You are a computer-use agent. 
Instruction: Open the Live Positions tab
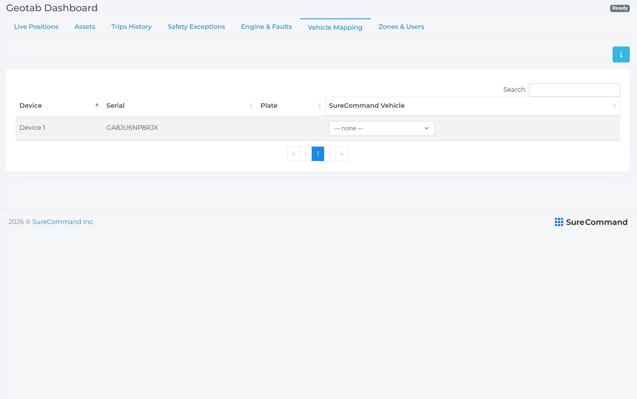point(36,26)
